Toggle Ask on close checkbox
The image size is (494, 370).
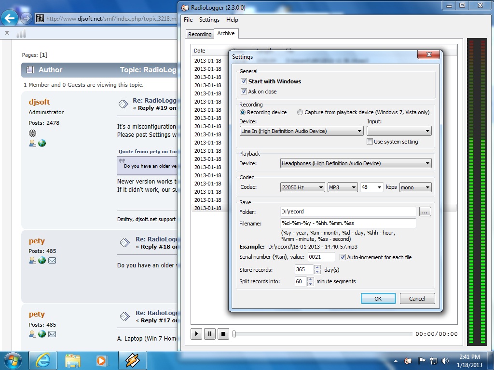coord(244,91)
